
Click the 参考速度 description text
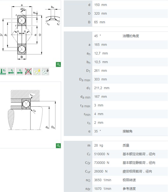[129, 189]
